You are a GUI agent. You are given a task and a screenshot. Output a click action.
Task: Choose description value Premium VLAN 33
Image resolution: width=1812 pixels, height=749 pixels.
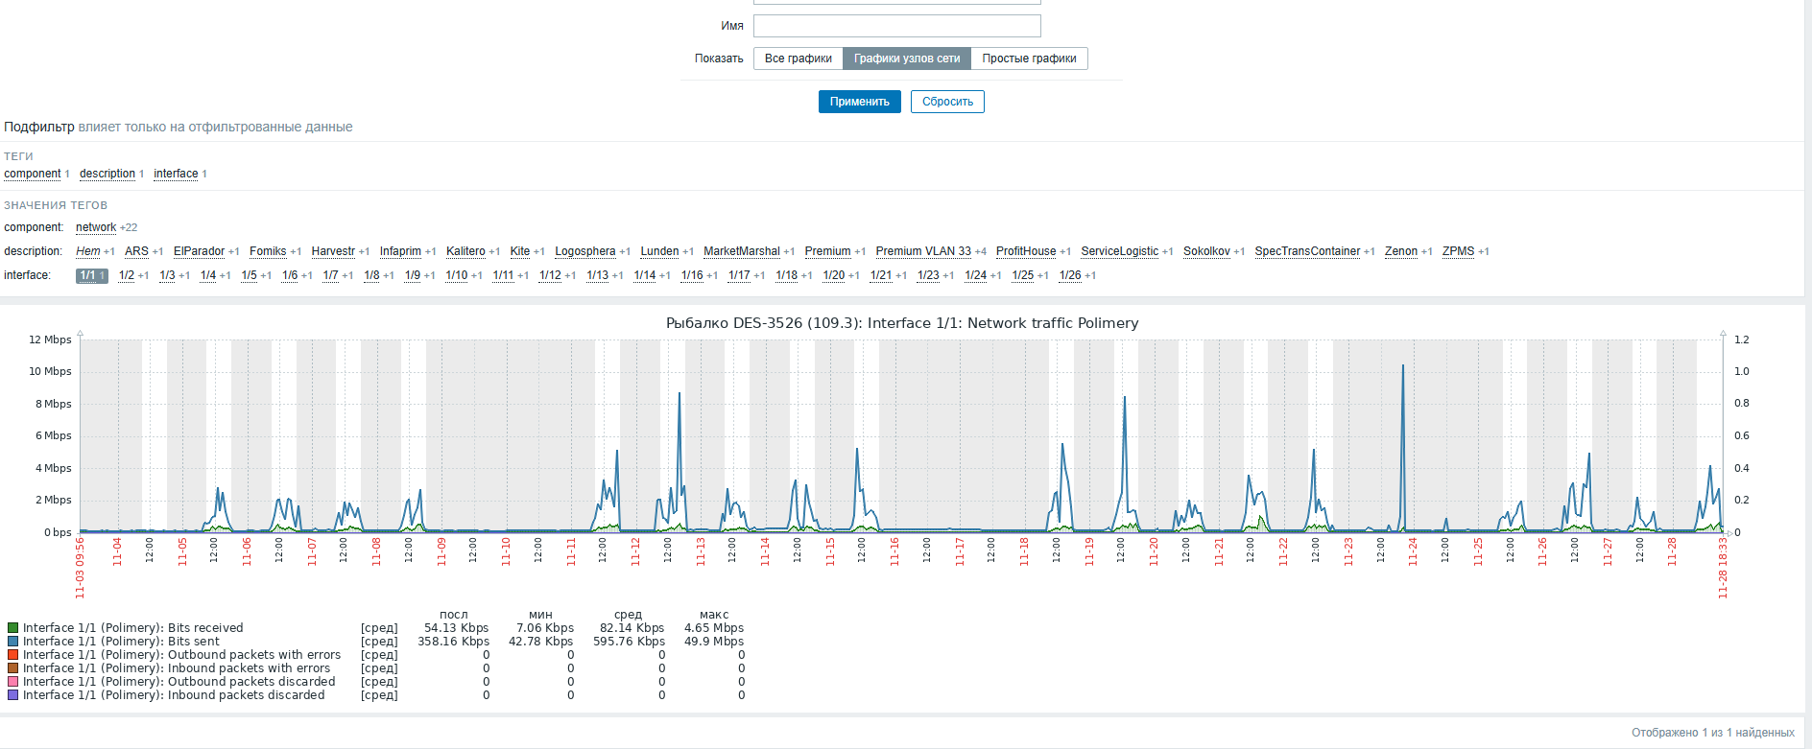pyautogui.click(x=923, y=251)
